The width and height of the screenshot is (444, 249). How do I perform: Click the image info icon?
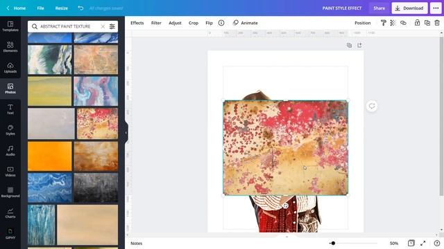click(x=221, y=23)
